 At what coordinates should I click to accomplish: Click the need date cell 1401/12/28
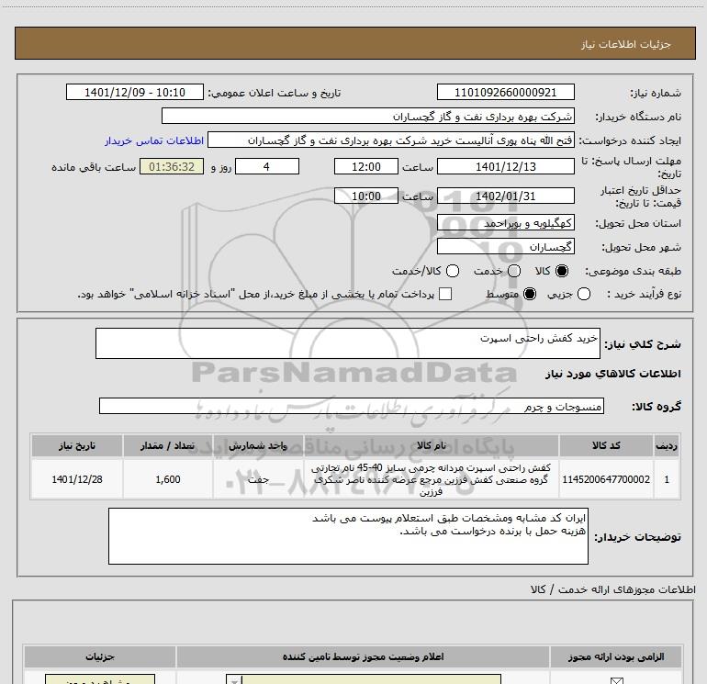77,479
